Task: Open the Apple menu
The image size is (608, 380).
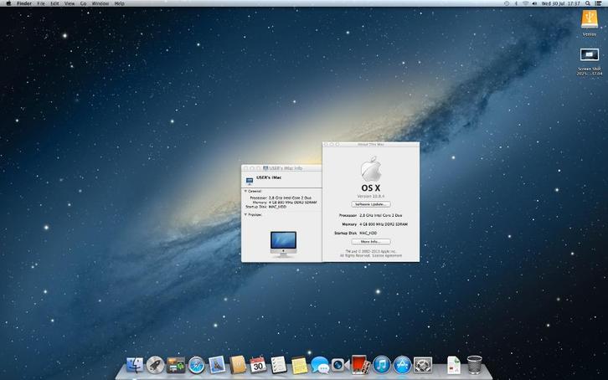Action: (8, 3)
